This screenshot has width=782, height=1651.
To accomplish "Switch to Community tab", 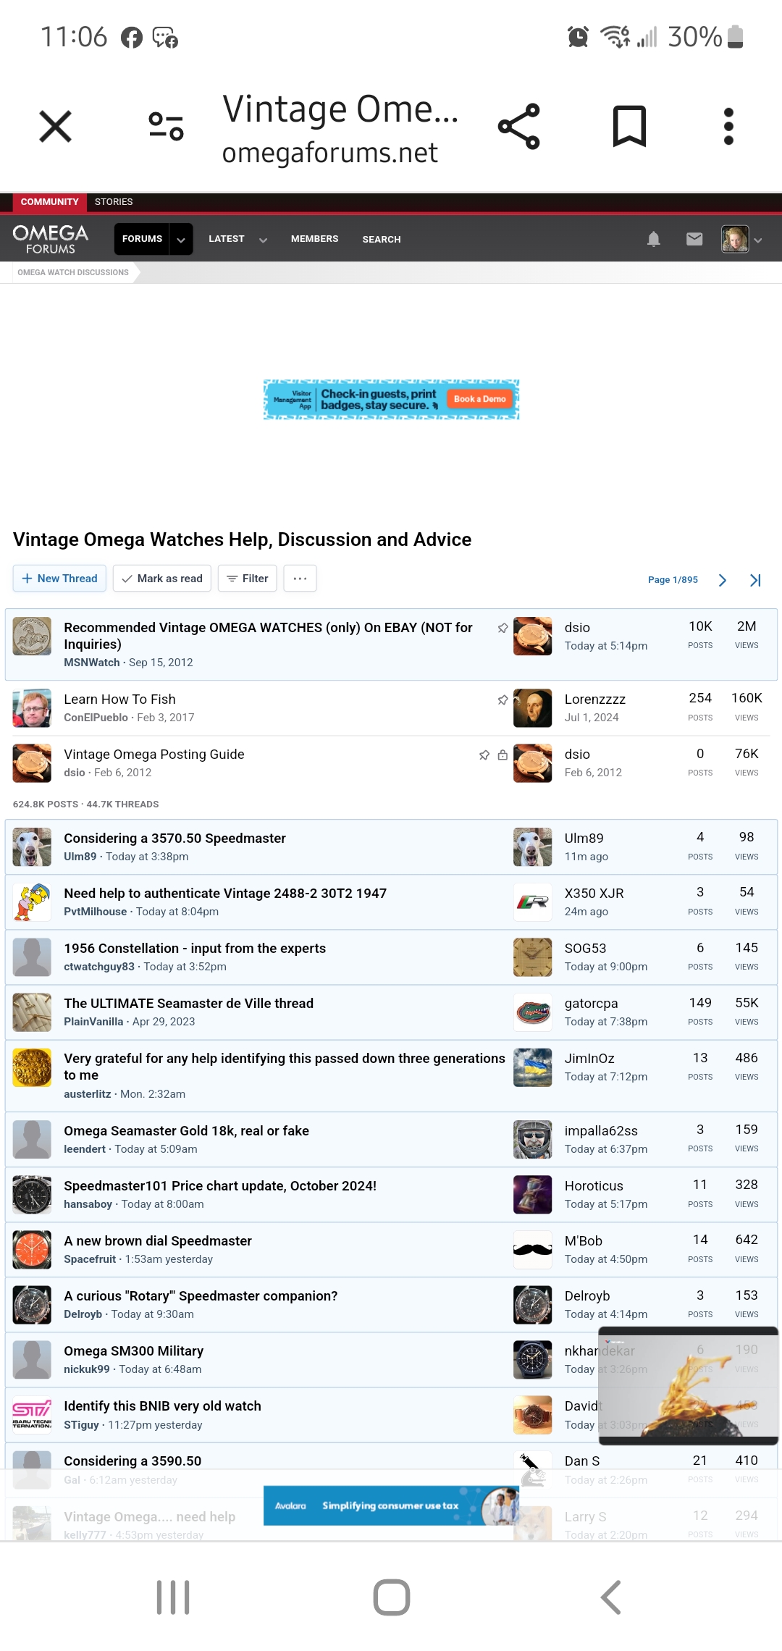I will tap(49, 202).
